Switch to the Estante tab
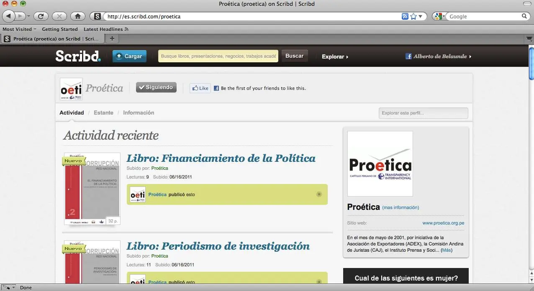 click(x=103, y=112)
